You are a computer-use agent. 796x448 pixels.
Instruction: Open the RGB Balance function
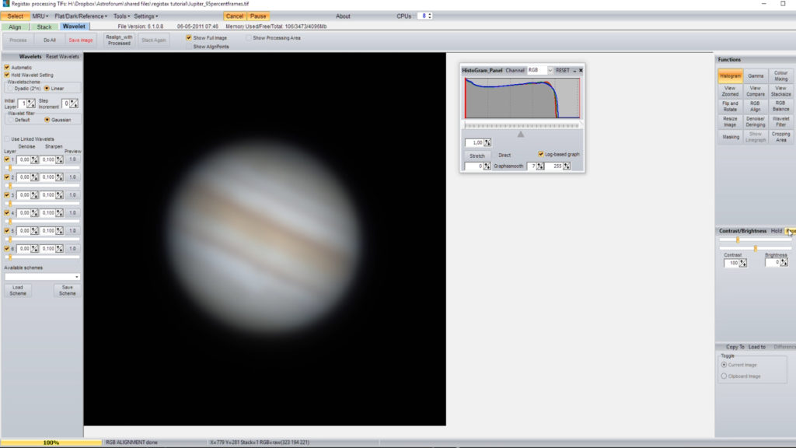(x=780, y=106)
